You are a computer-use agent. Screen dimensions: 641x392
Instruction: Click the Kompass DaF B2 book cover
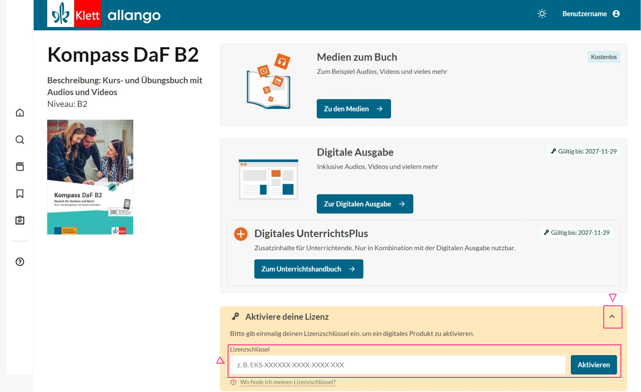click(90, 177)
